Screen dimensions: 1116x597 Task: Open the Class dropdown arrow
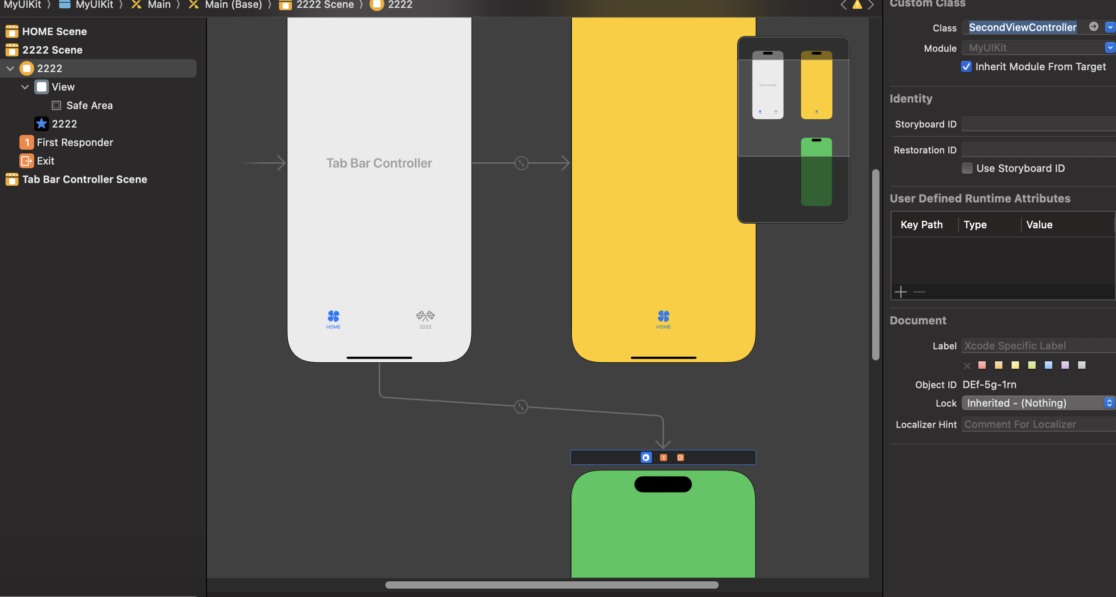1110,27
